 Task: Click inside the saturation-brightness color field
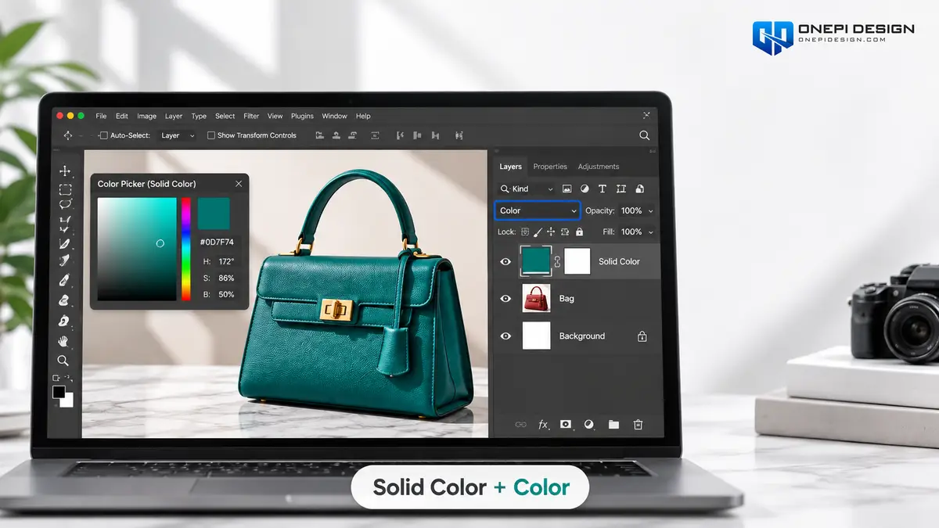coord(137,249)
